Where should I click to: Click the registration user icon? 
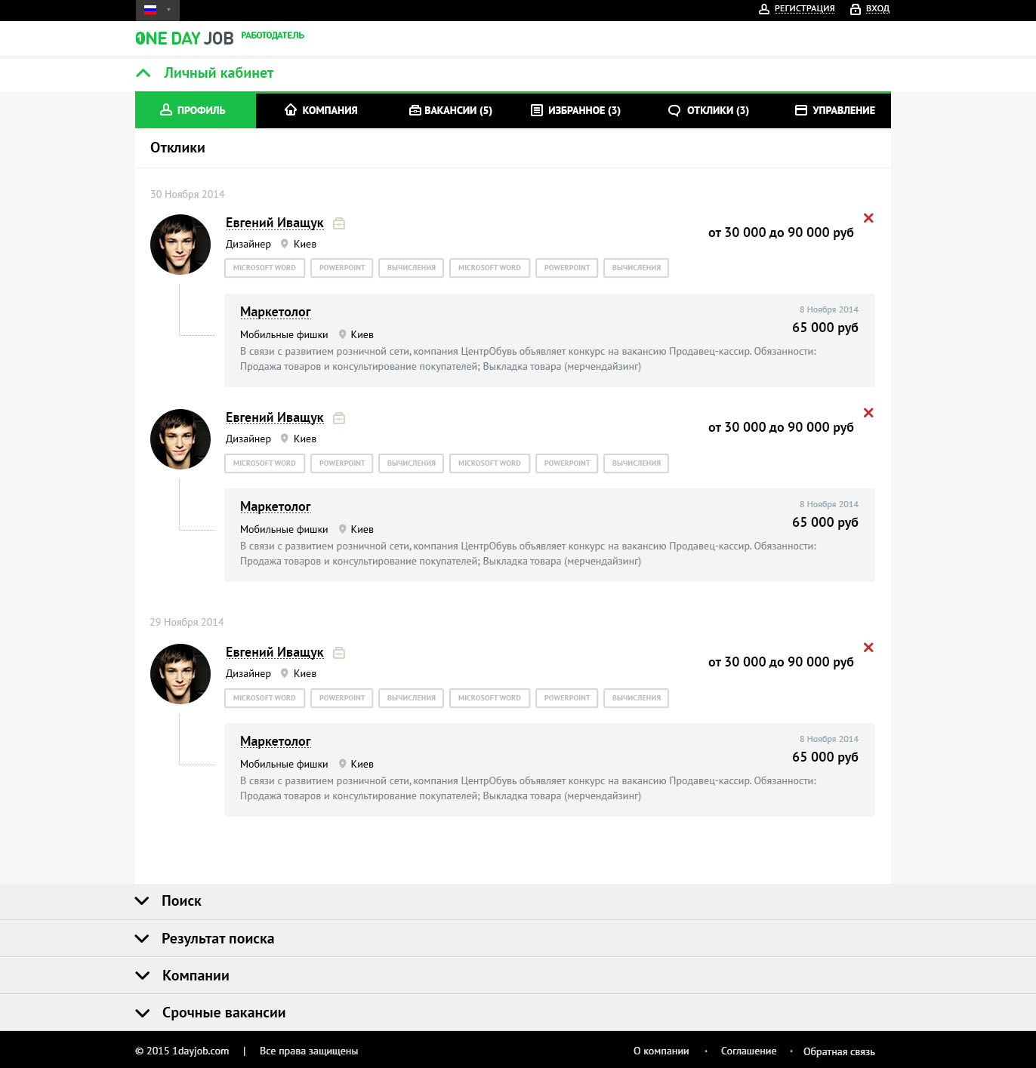pos(764,9)
